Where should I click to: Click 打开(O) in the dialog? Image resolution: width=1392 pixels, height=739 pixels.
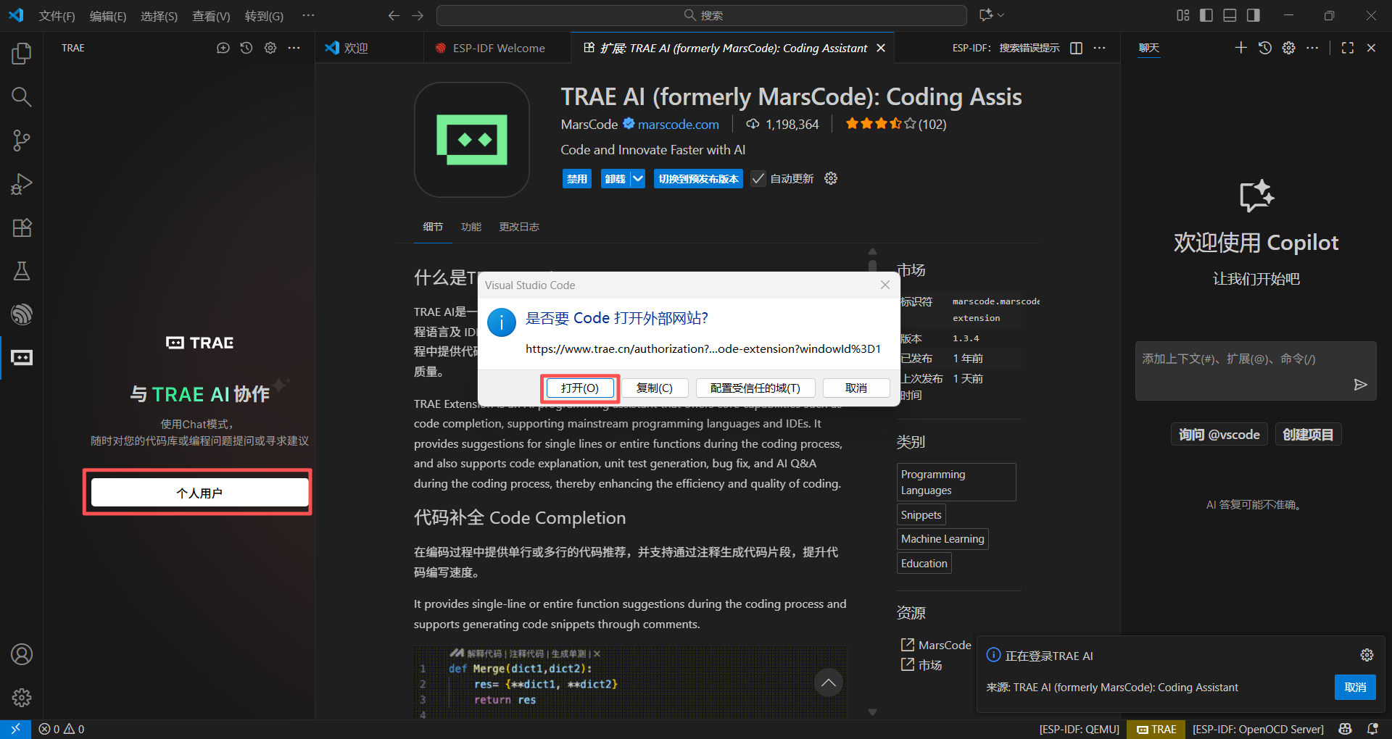[x=580, y=388]
